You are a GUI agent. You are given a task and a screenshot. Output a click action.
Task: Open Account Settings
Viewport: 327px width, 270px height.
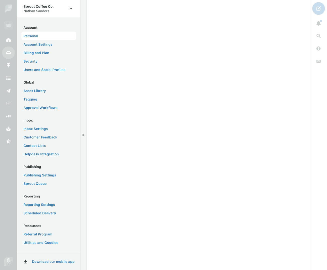[x=38, y=44]
